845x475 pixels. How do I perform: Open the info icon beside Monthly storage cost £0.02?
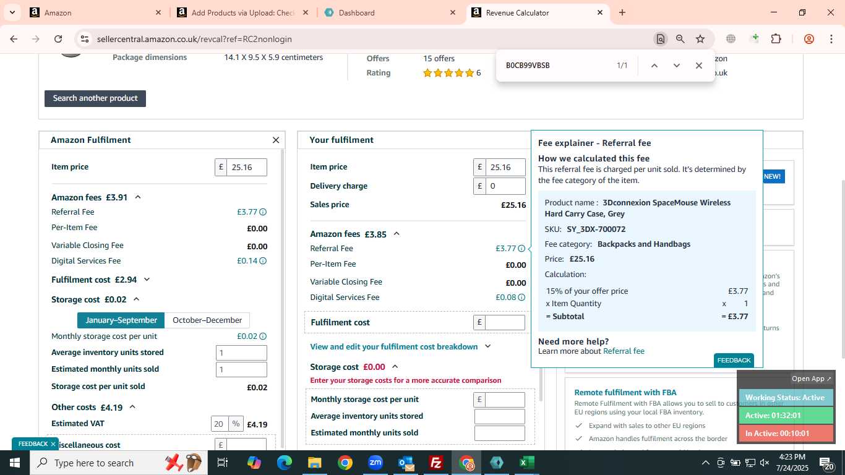[263, 336]
